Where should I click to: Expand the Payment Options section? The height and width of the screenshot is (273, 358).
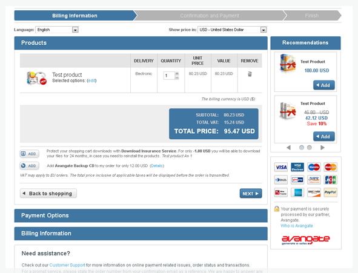[141, 215]
